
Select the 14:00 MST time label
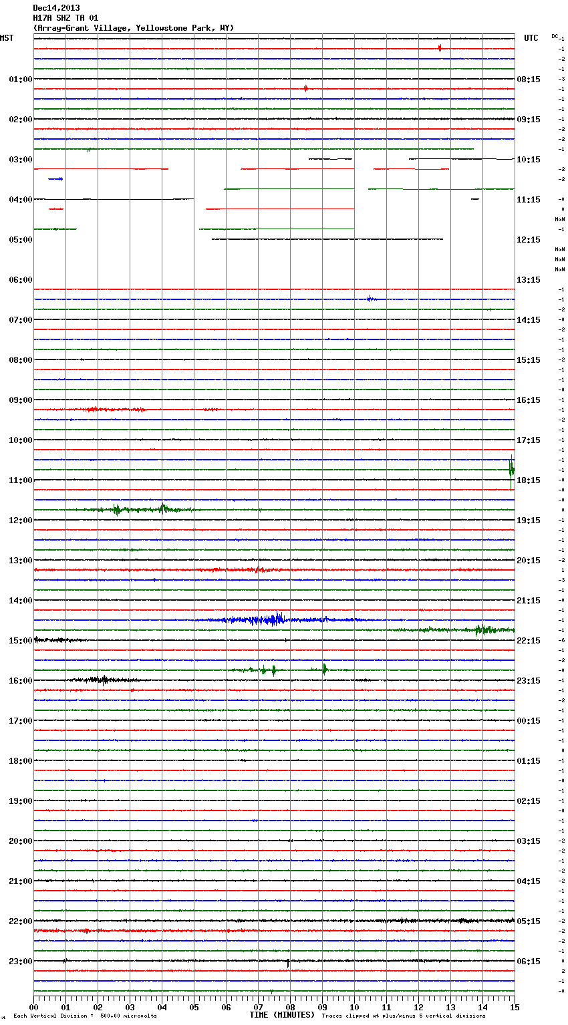coord(20,601)
